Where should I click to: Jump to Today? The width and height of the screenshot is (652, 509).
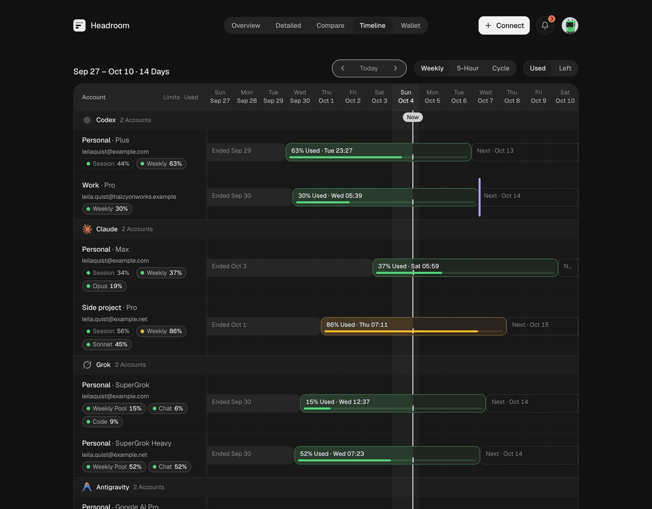click(x=369, y=68)
